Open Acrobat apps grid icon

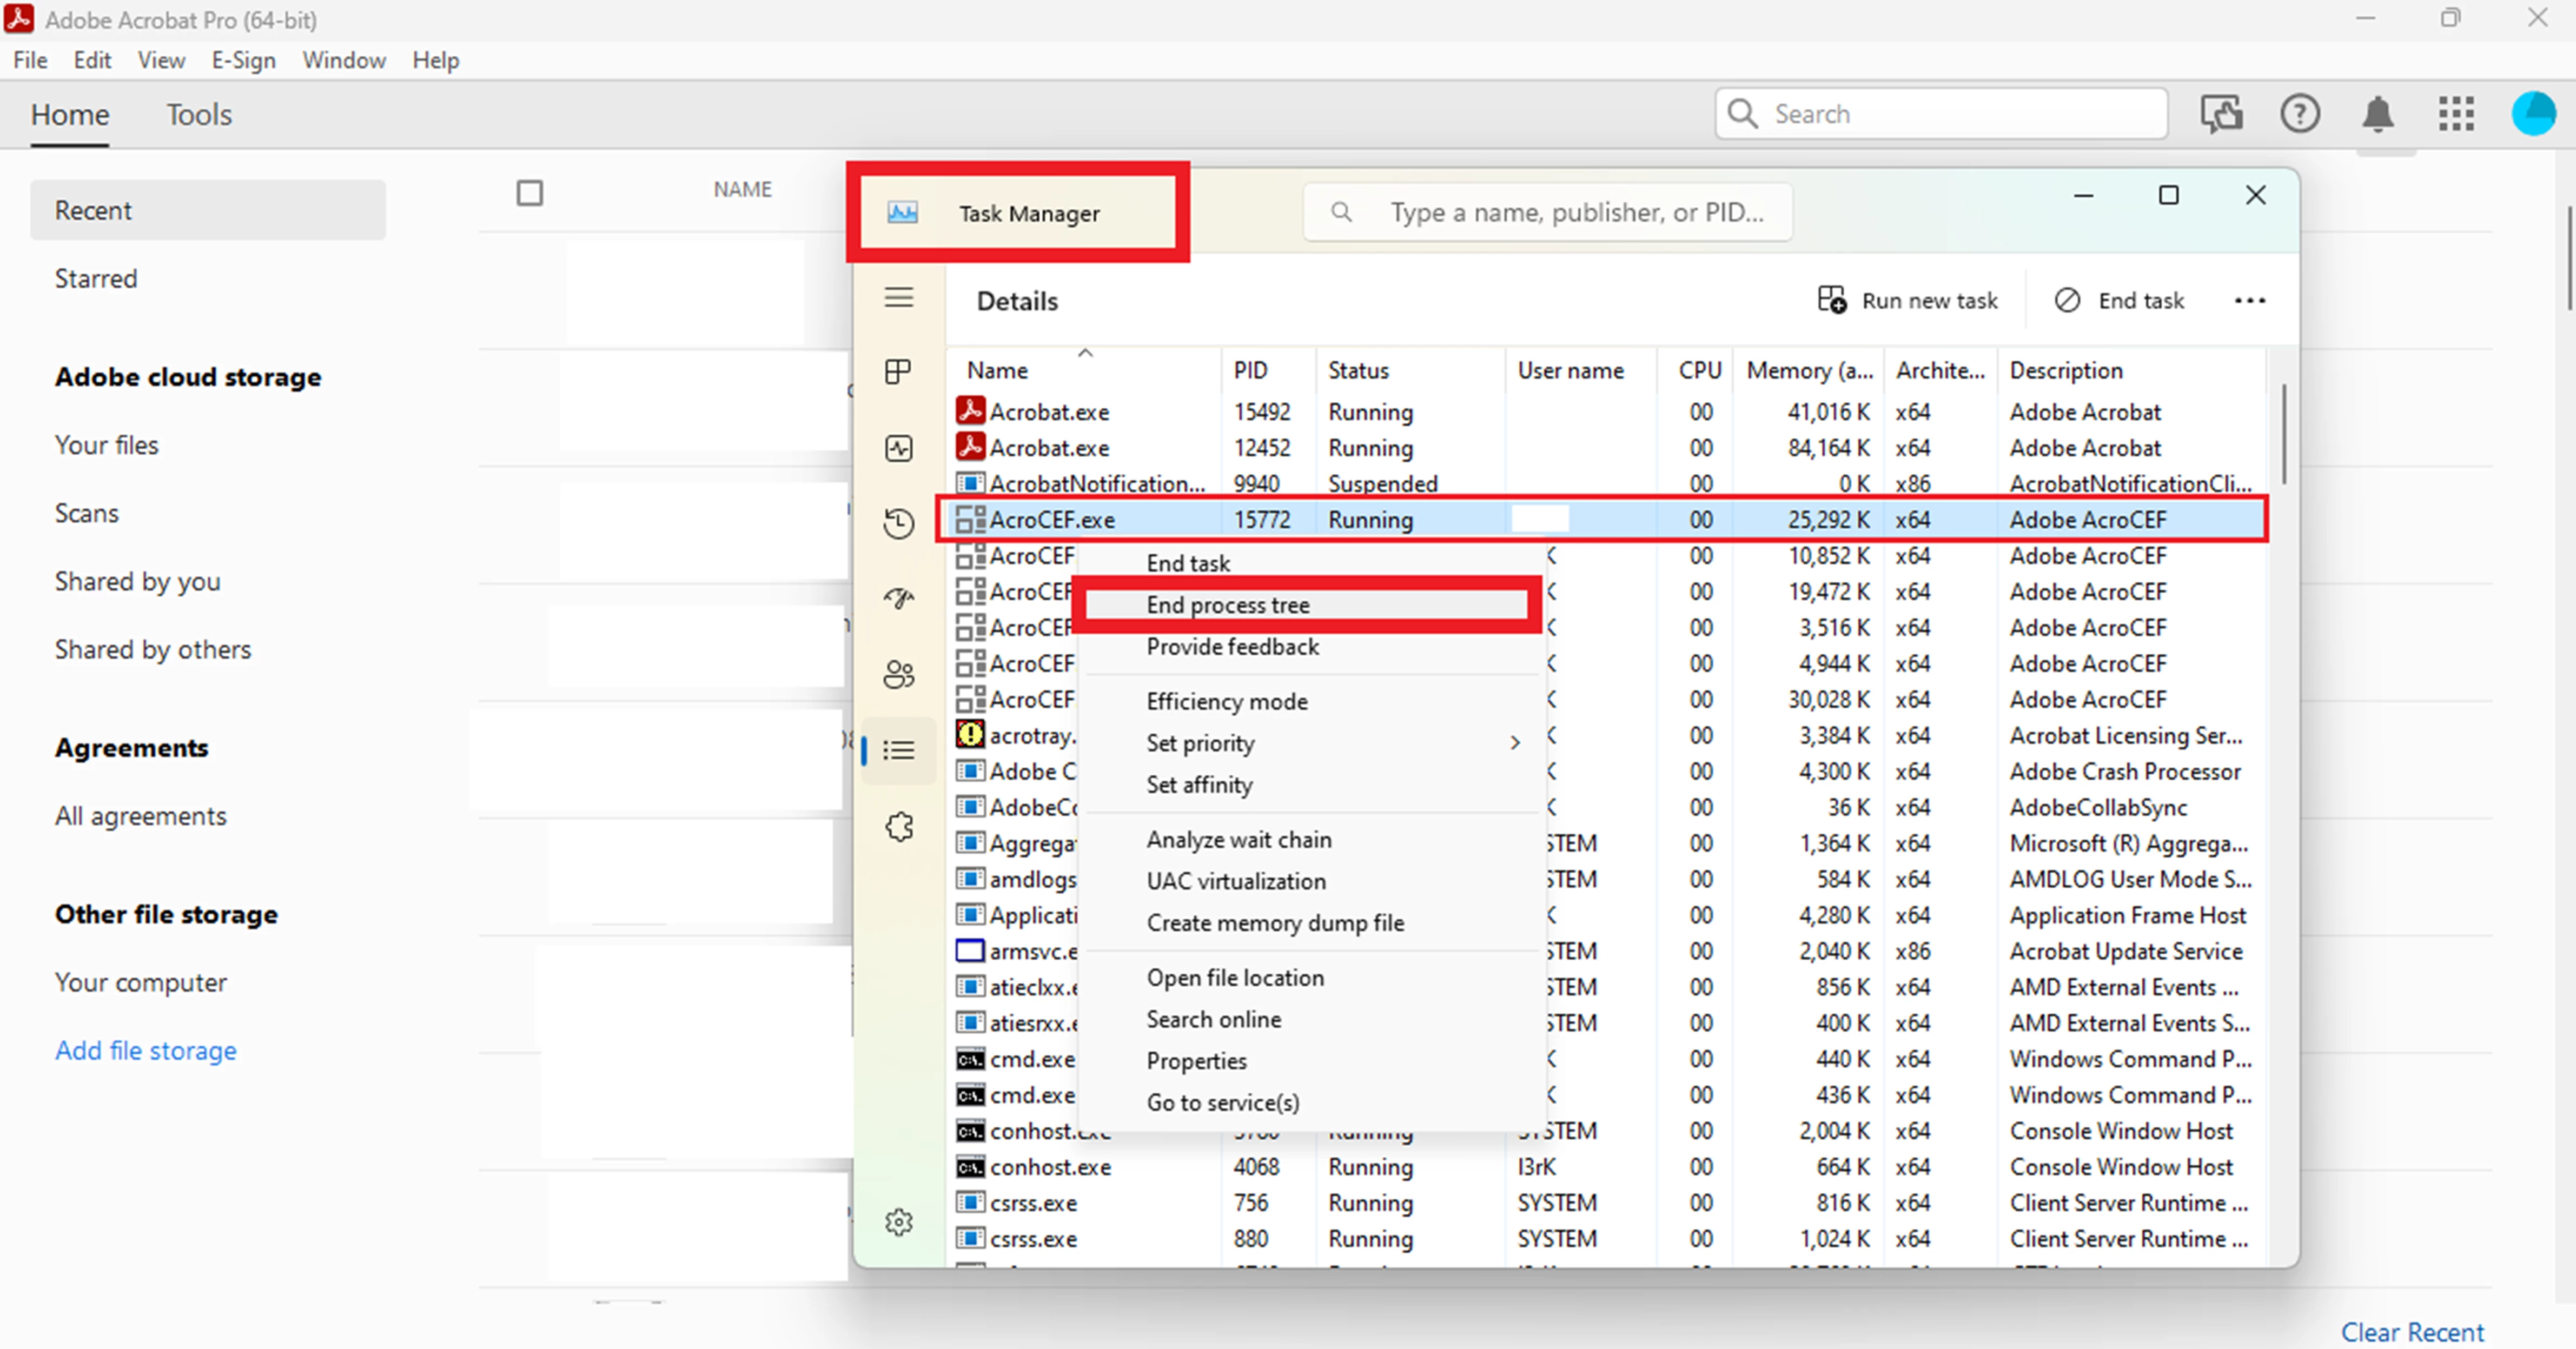pyautogui.click(x=2455, y=114)
